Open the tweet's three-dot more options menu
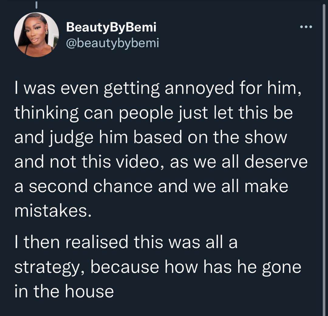Viewport: 328px width, 316px height. pyautogui.click(x=306, y=27)
